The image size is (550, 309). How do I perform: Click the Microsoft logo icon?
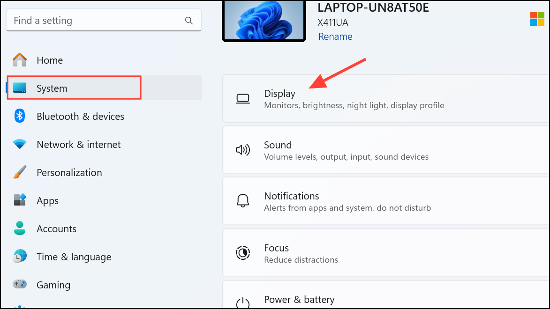[x=537, y=19]
